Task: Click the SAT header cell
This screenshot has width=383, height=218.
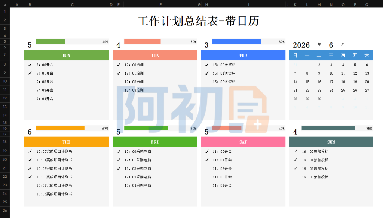Action: point(243,142)
